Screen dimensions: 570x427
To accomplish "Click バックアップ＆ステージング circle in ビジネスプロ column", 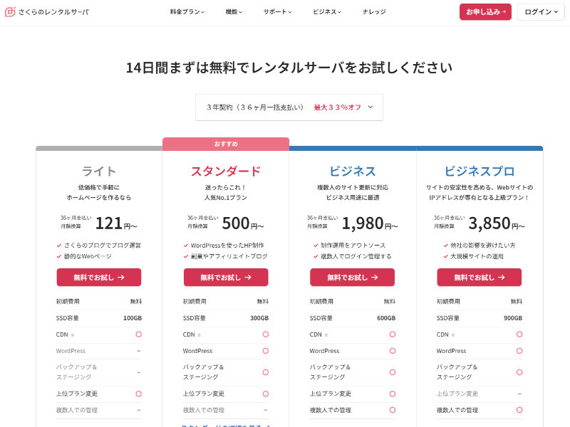I will (x=519, y=372).
